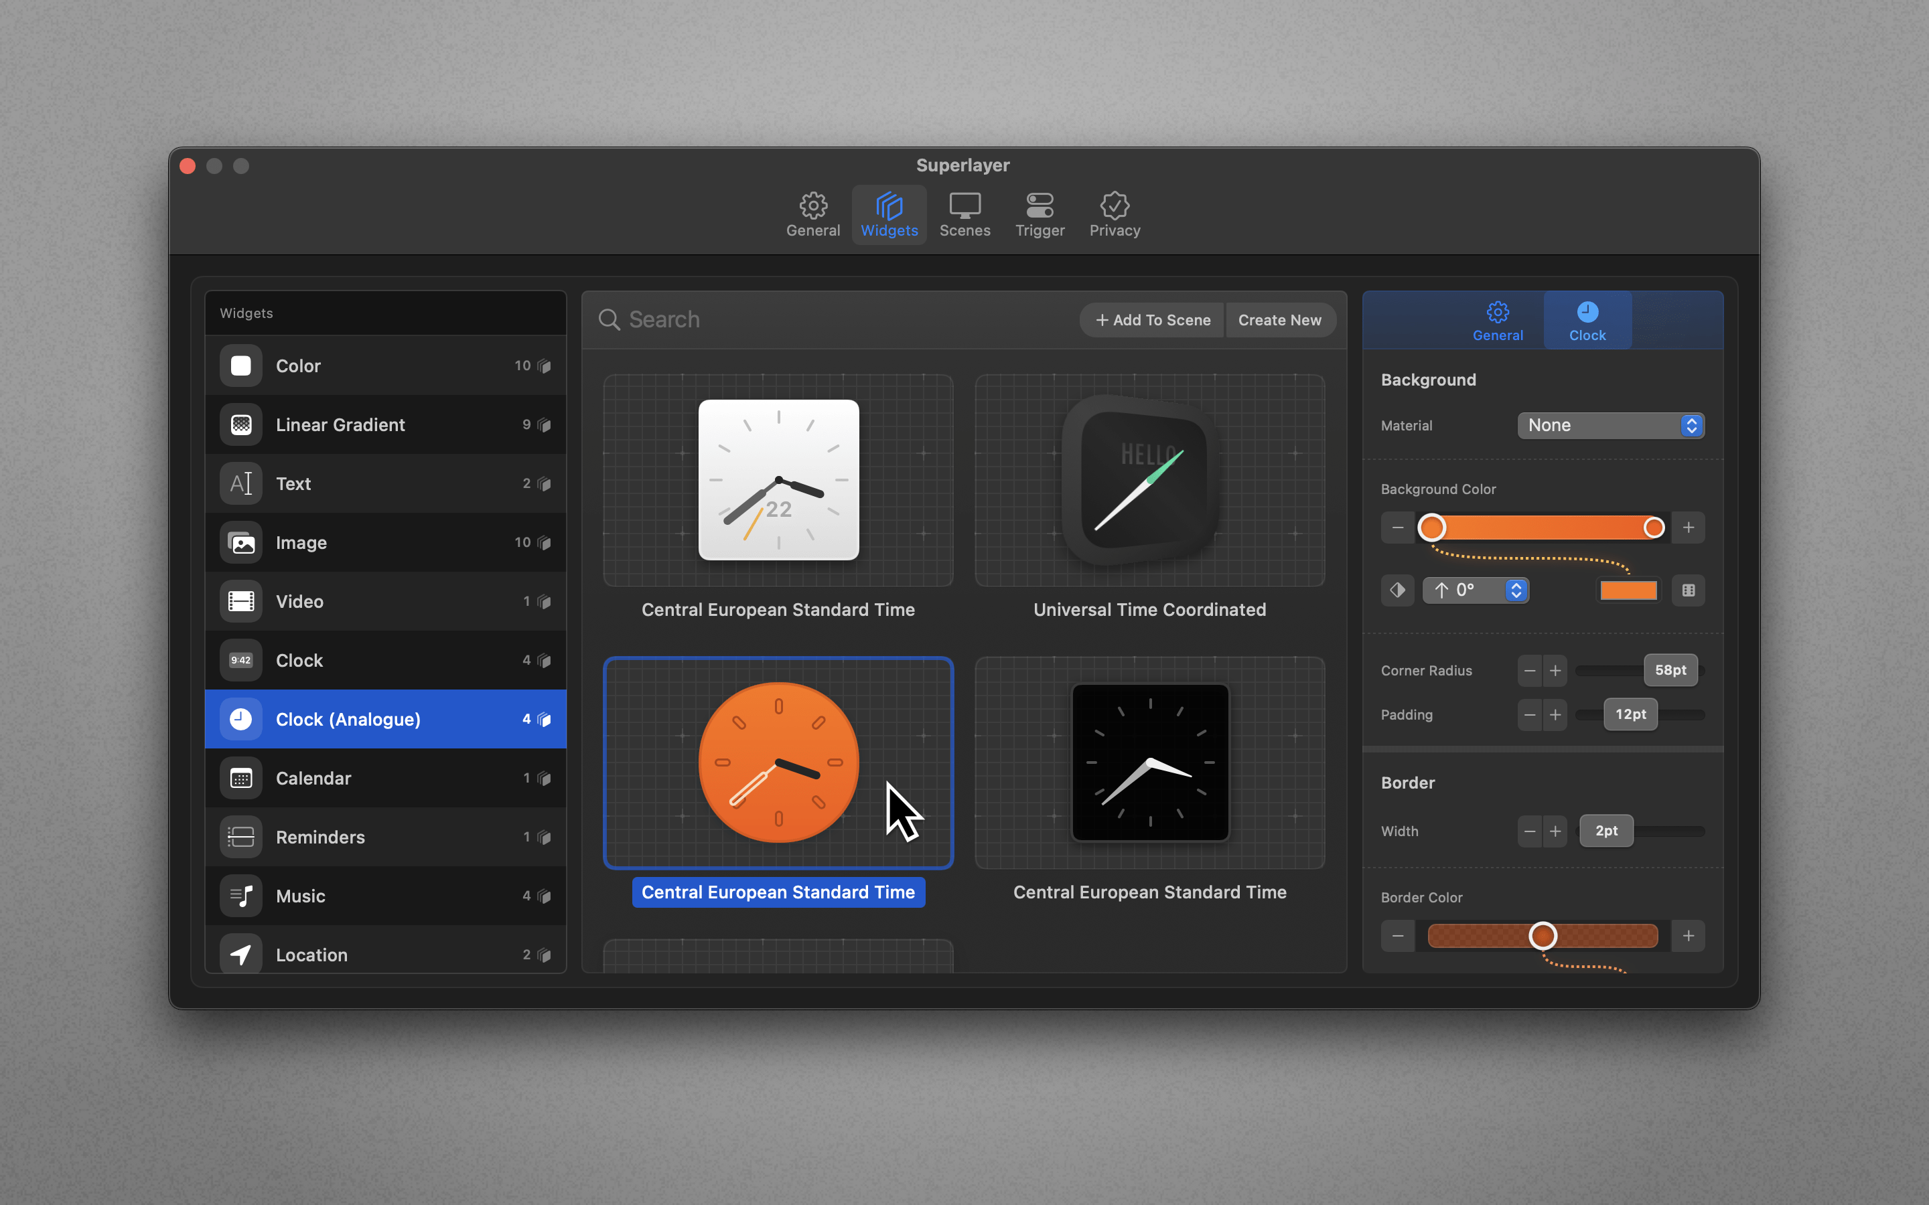Click Create New widget button
1929x1205 pixels.
coord(1278,321)
